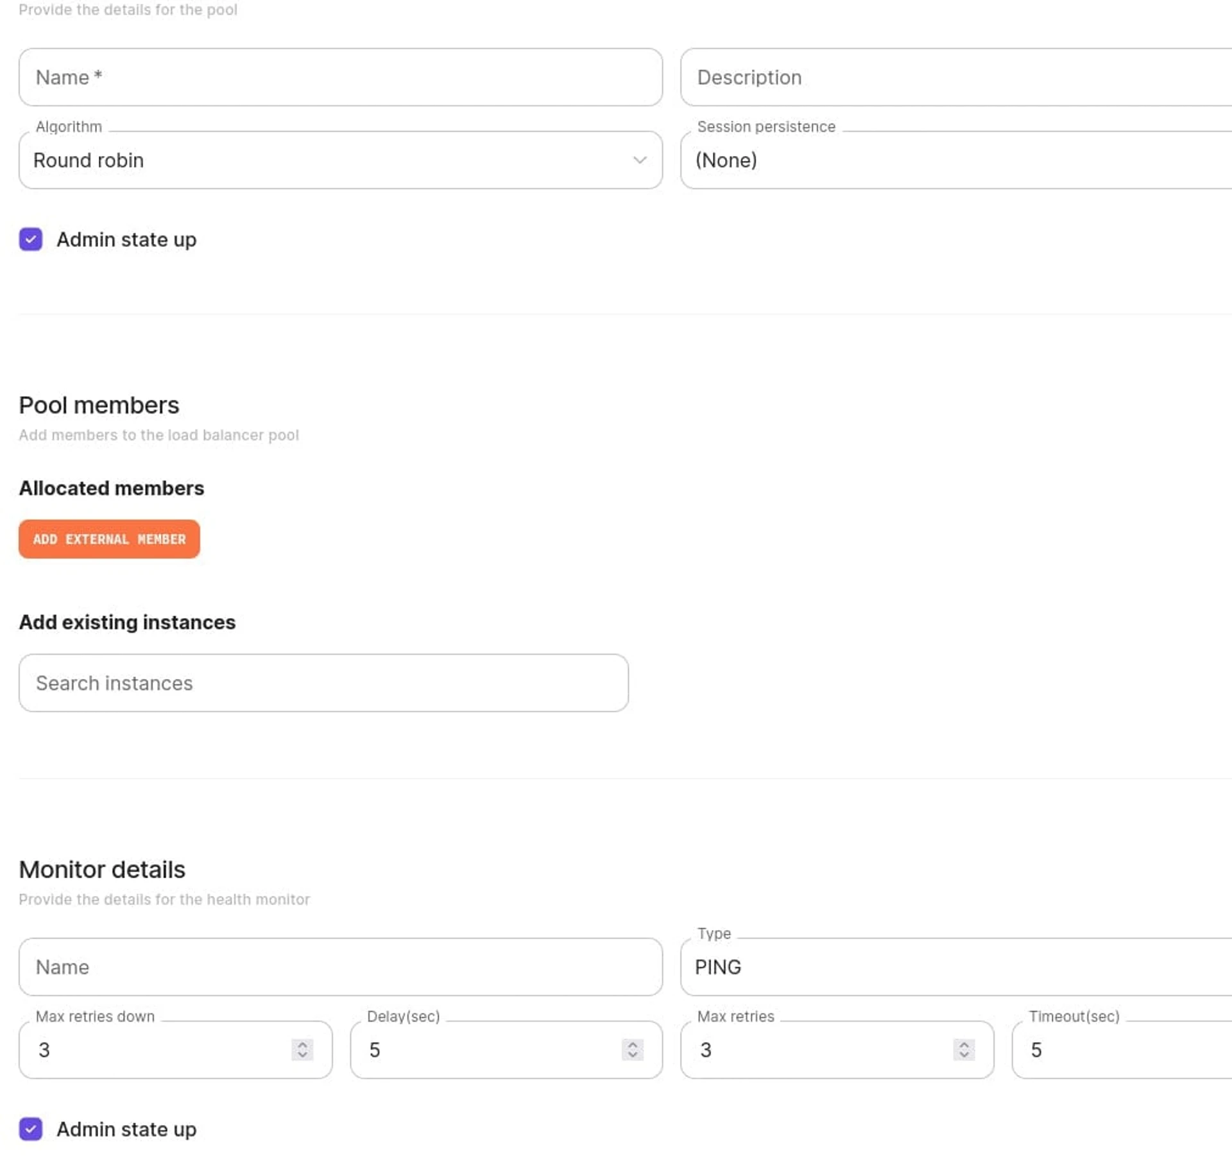Screen dimensions: 1232x1163
Task: Toggle pool Admin state up checkbox
Action: point(31,239)
